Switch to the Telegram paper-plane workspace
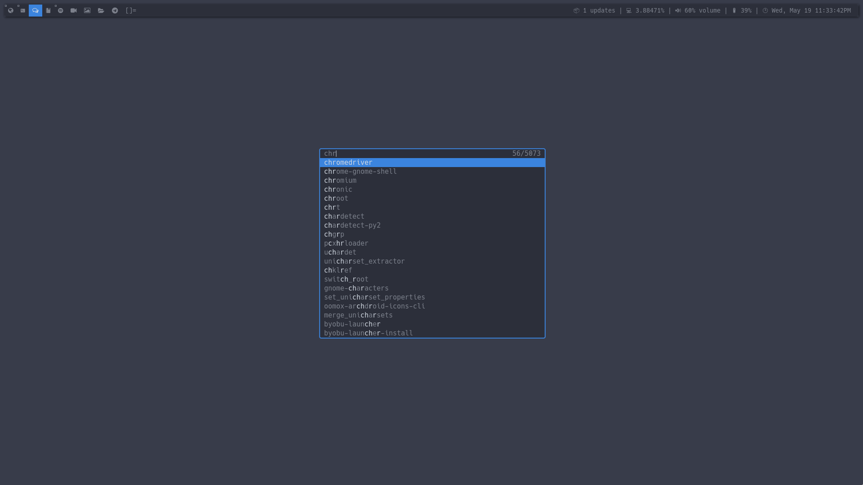The image size is (863, 485). (115, 10)
